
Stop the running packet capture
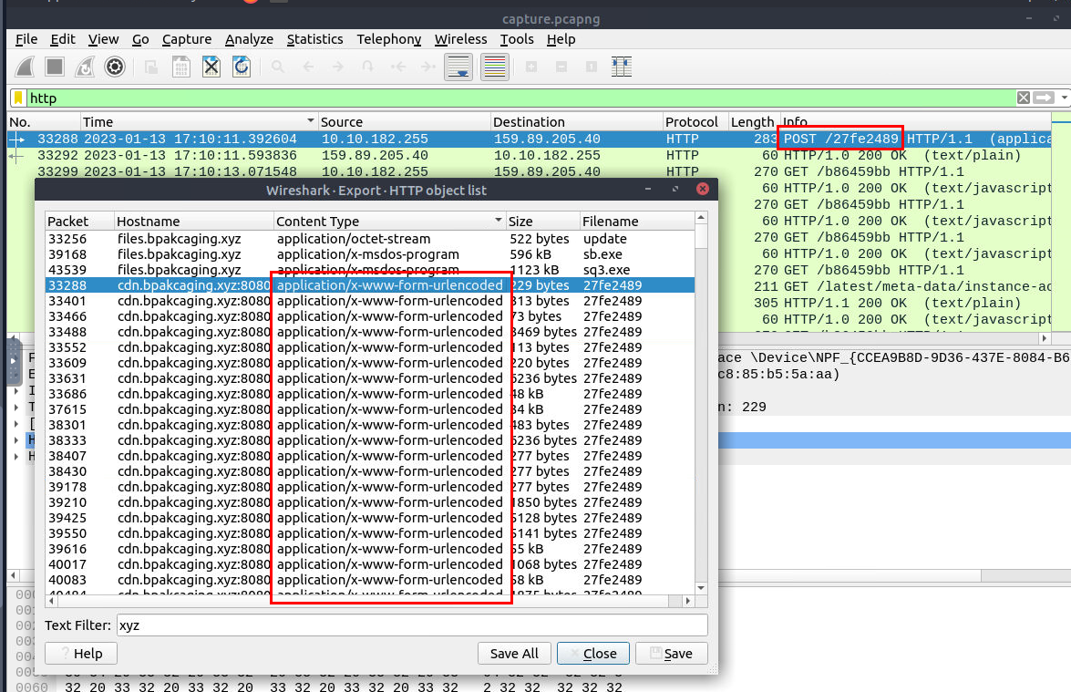point(55,67)
